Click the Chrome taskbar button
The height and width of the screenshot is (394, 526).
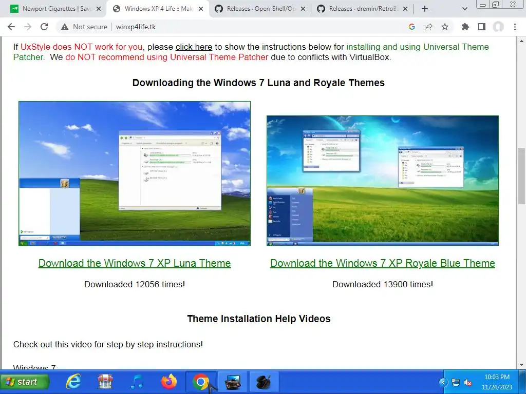pyautogui.click(x=201, y=382)
